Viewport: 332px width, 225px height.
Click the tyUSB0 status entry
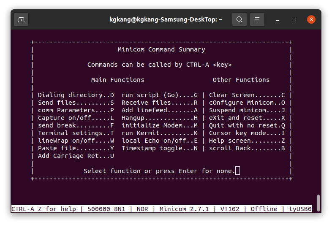[300, 209]
